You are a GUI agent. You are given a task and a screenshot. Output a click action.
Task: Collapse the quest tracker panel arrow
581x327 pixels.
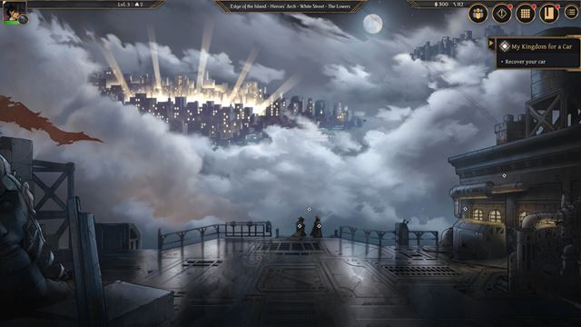click(491, 44)
